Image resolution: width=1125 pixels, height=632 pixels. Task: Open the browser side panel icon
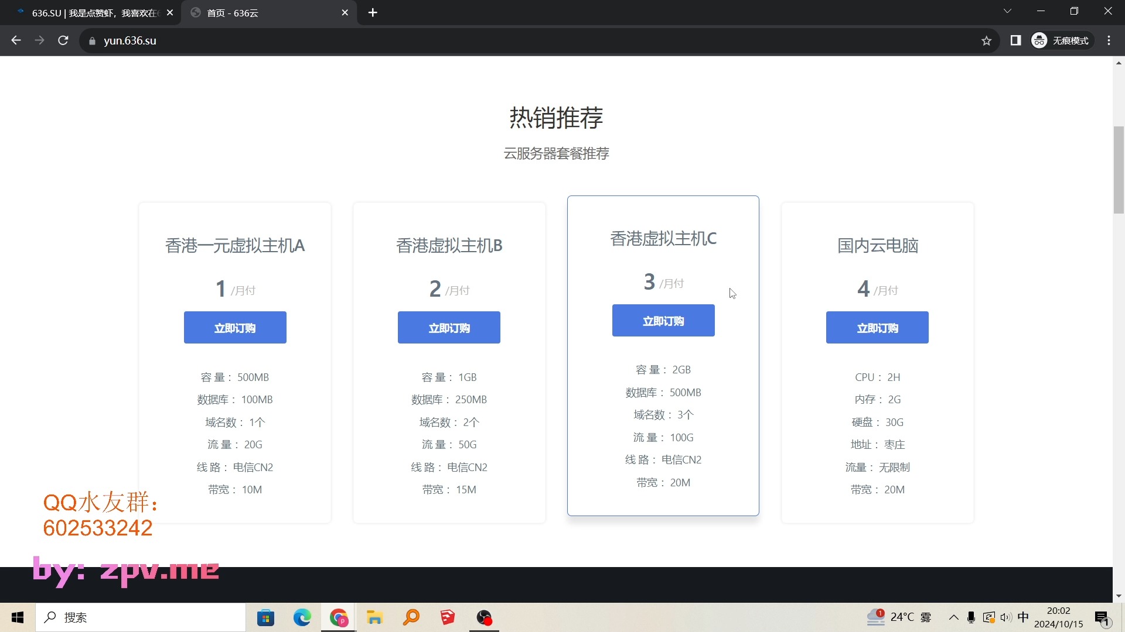click(1015, 40)
